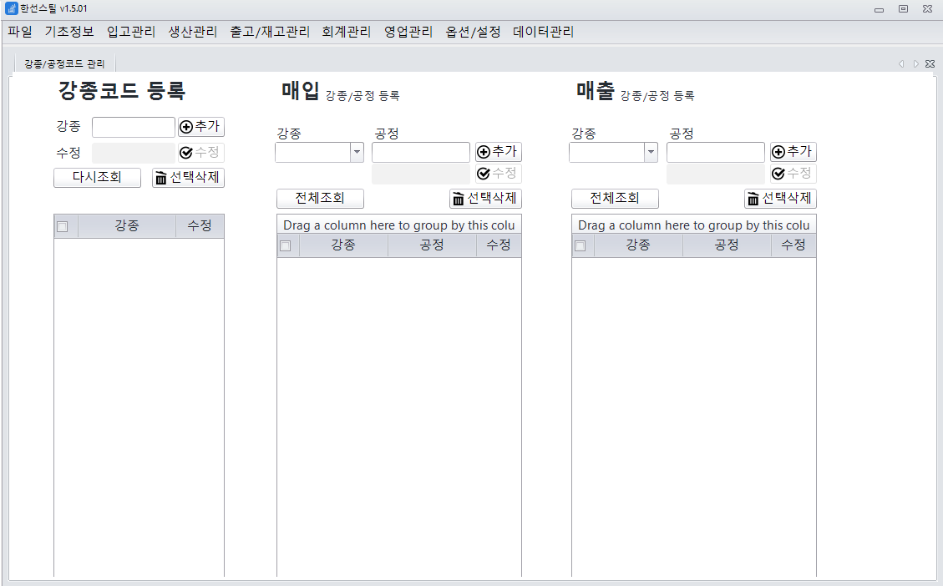Click the 공정 input field in 매출 section
This screenshot has width=943, height=586.
pyautogui.click(x=716, y=152)
